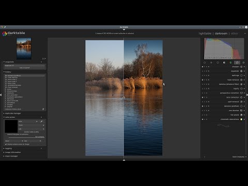This screenshot has width=248, height=186.
Task: Select history item 0 - original
Action: pyautogui.click(x=24, y=106)
